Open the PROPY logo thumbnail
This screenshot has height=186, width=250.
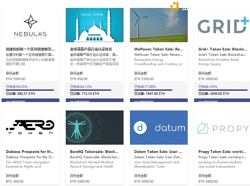[222, 128]
